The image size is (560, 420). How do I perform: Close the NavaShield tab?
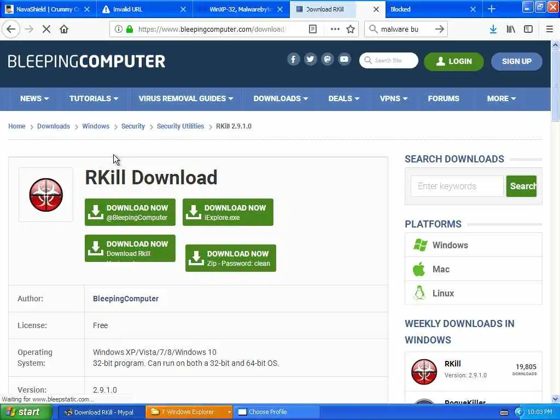(87, 9)
